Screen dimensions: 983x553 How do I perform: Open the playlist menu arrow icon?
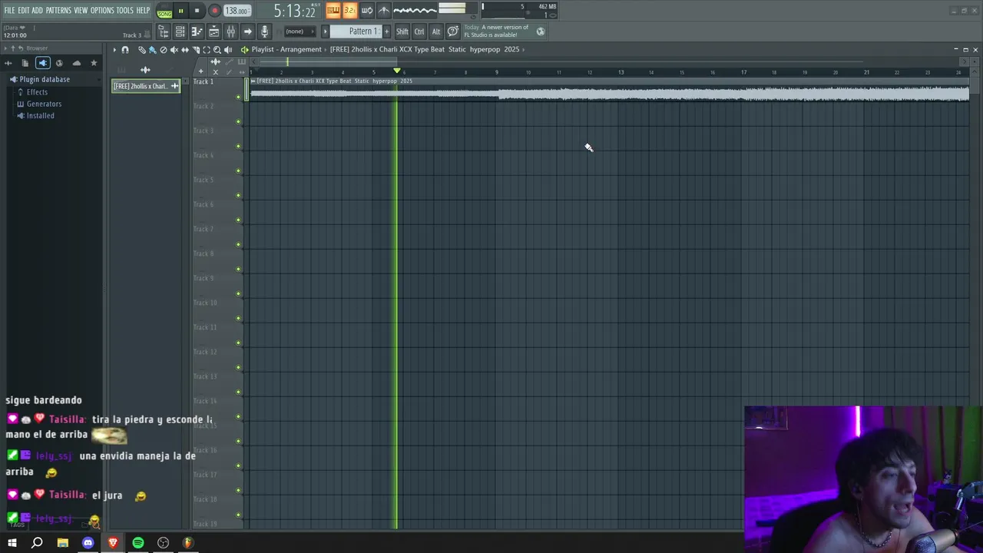tap(114, 50)
